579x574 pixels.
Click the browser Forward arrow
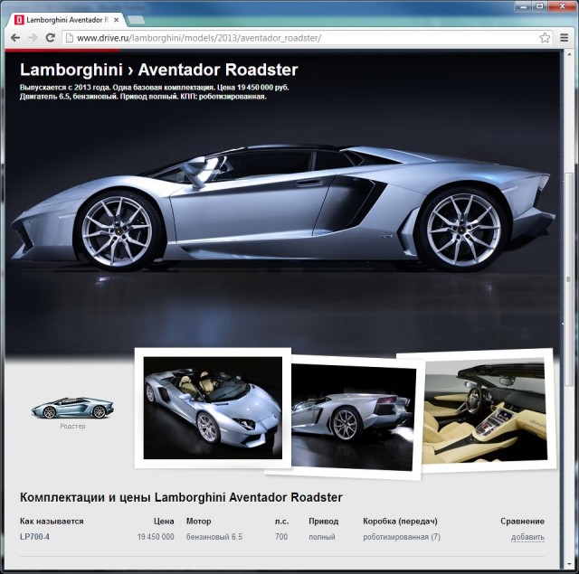click(x=33, y=38)
